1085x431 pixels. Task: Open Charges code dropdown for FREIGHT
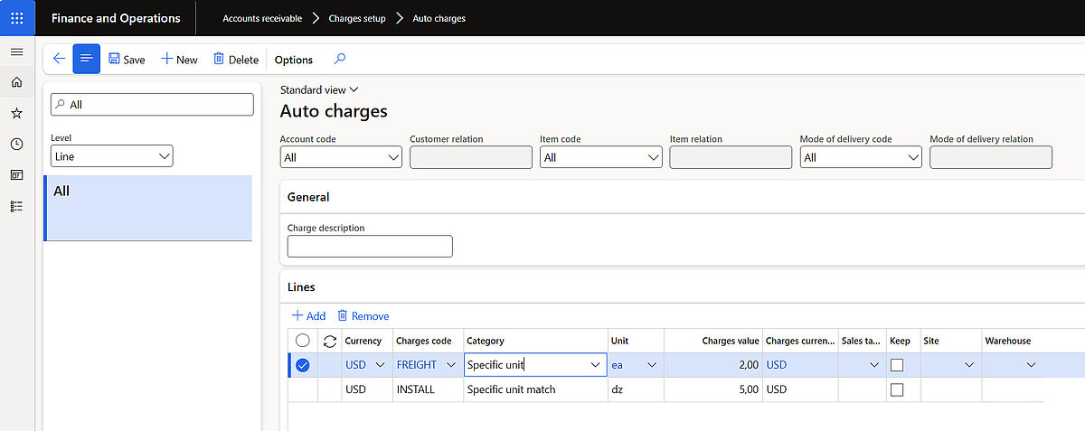451,365
